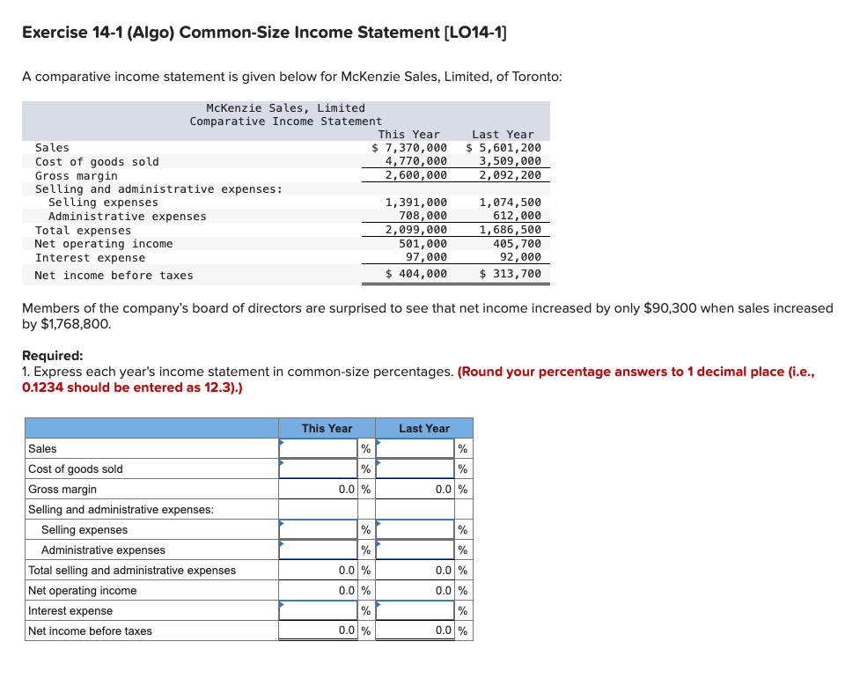Click the Sales This Year percentage input
This screenshot has height=686, width=860.
(319, 448)
